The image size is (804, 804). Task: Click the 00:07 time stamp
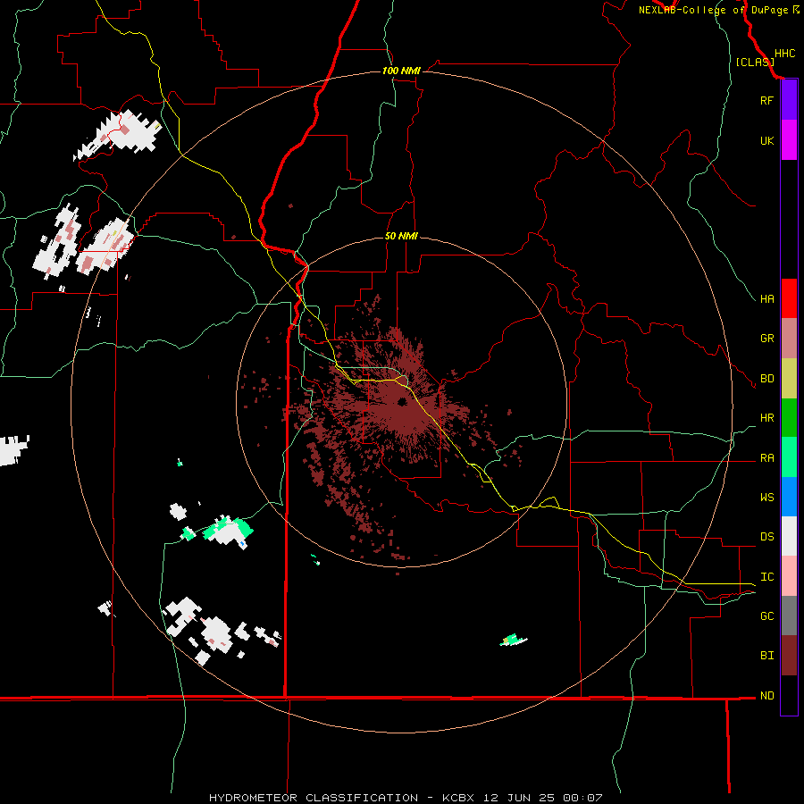click(x=582, y=798)
